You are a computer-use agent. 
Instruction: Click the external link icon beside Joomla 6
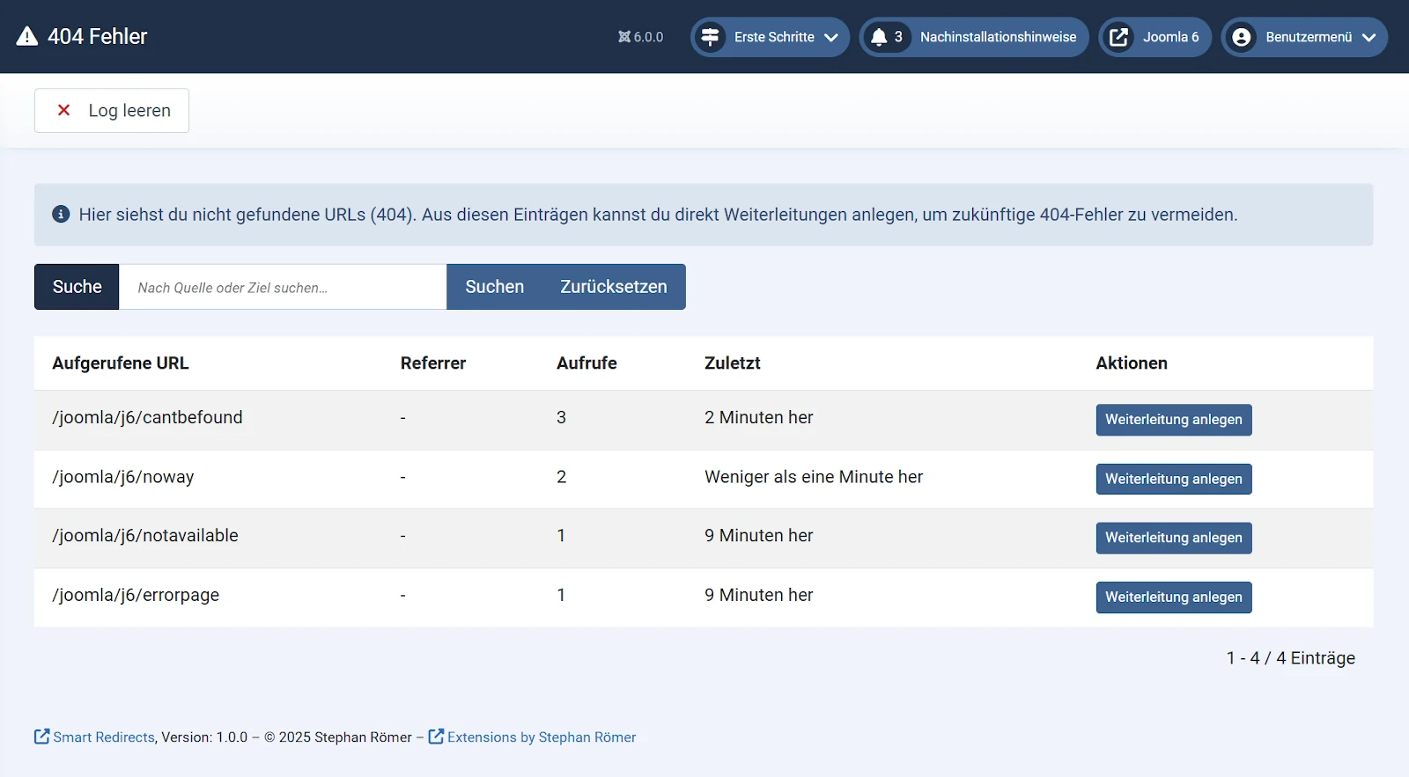coord(1118,37)
